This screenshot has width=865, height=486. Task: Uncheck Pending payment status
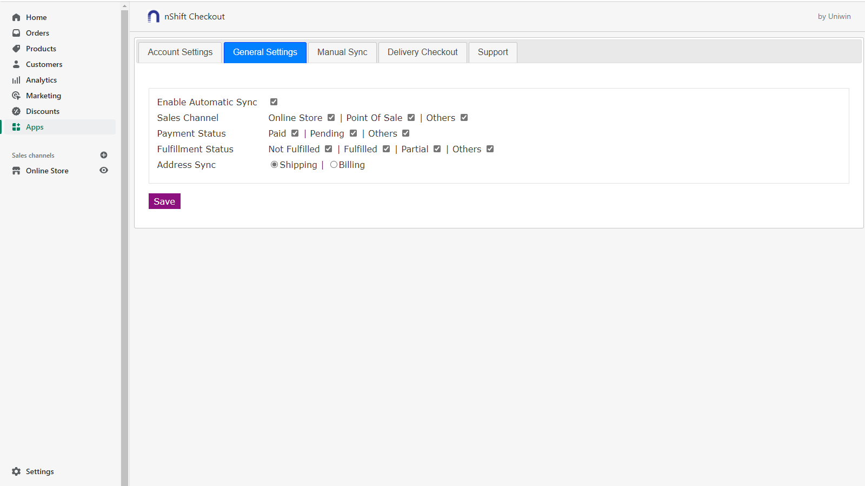point(354,133)
